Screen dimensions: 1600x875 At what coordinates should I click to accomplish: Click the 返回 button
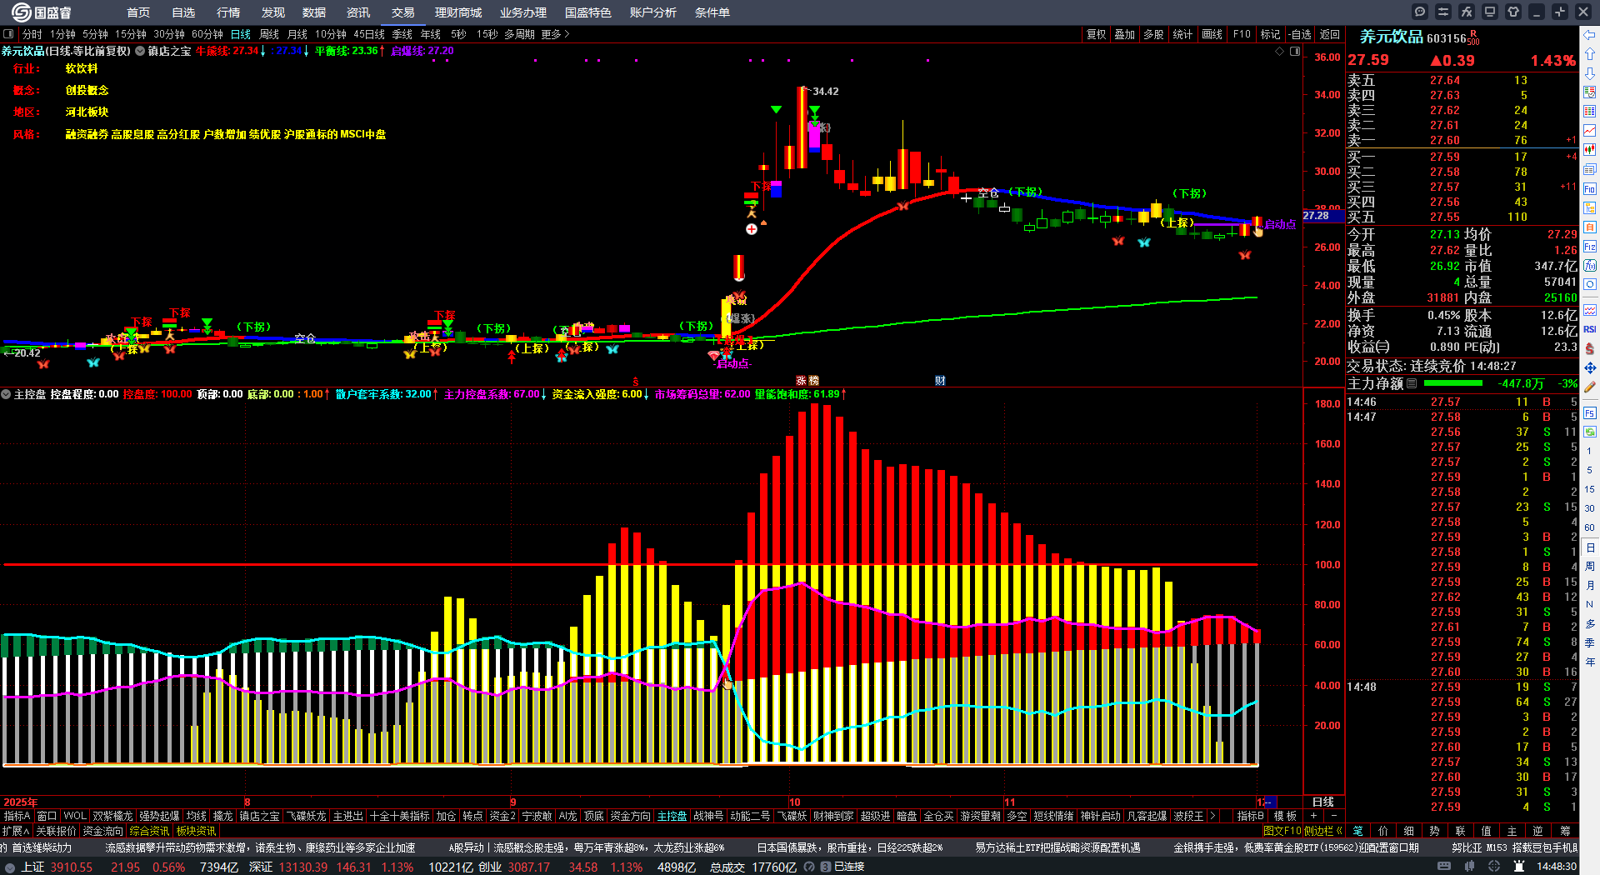(1329, 34)
